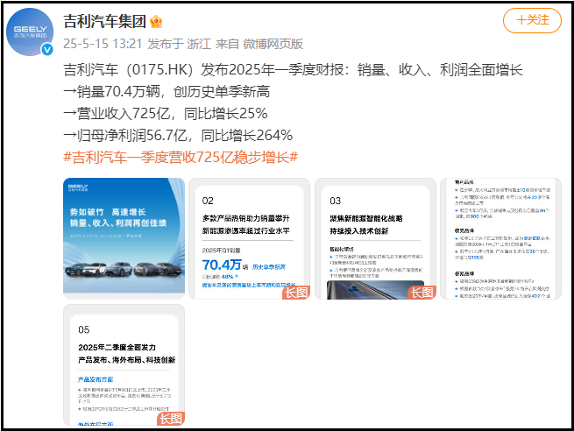Click text line 归母净利润56.7亿，同比增长264%
Screen dimensions: 574x431
[178, 136]
